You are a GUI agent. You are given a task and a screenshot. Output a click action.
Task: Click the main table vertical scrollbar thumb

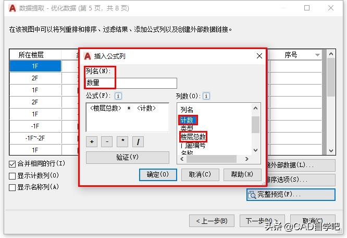pos(331,77)
